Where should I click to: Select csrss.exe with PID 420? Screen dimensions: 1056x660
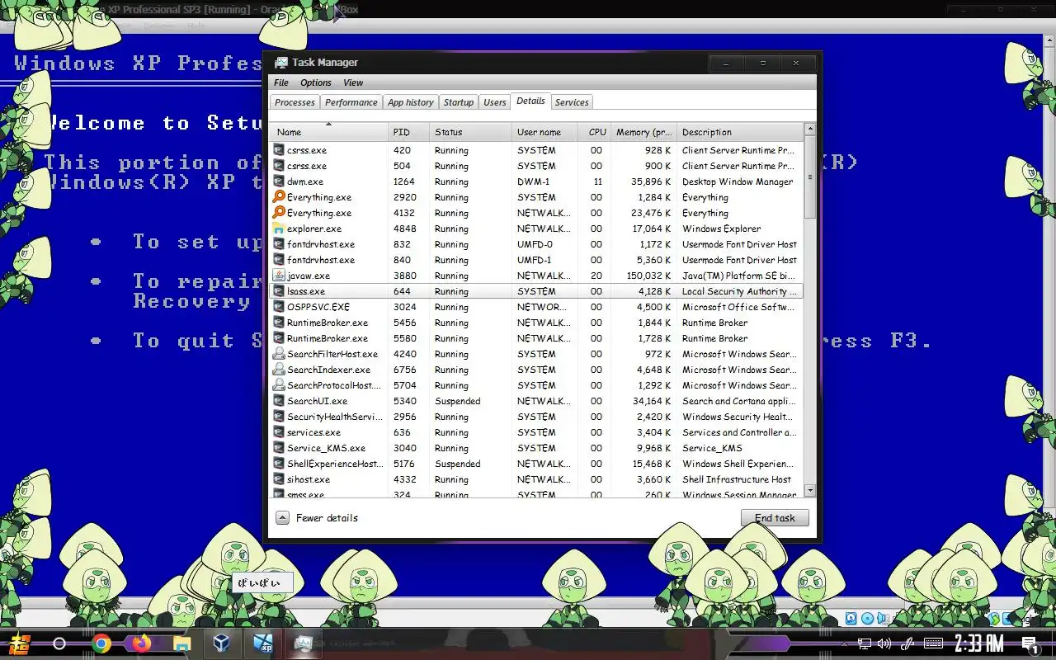point(536,150)
